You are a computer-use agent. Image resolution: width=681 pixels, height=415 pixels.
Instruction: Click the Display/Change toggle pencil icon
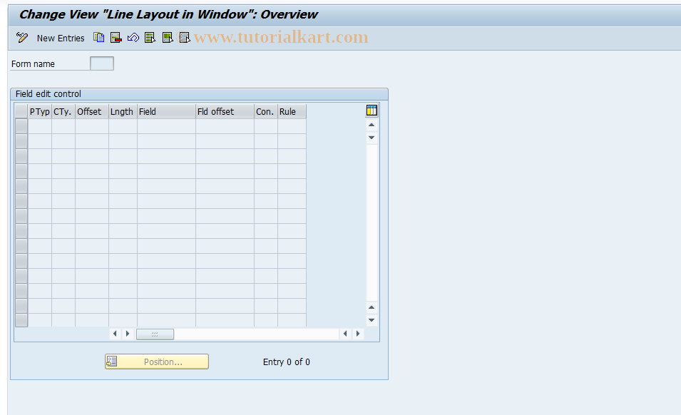point(21,38)
